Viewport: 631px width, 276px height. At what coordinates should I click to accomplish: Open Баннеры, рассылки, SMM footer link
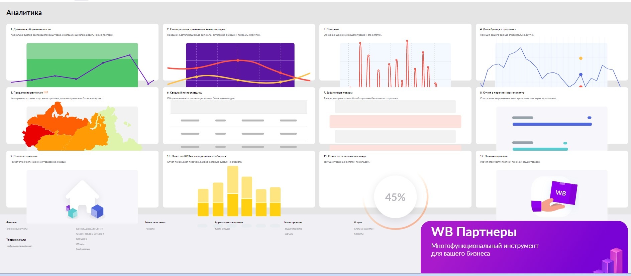(x=89, y=229)
